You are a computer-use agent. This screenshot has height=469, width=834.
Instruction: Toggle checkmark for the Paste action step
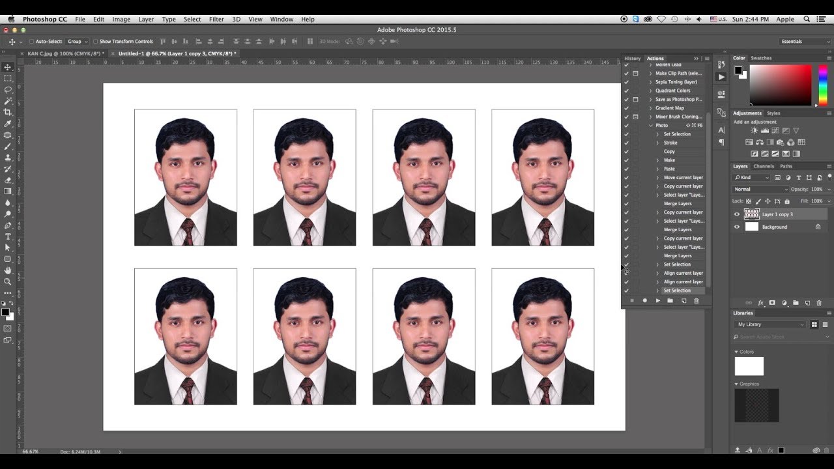(626, 169)
